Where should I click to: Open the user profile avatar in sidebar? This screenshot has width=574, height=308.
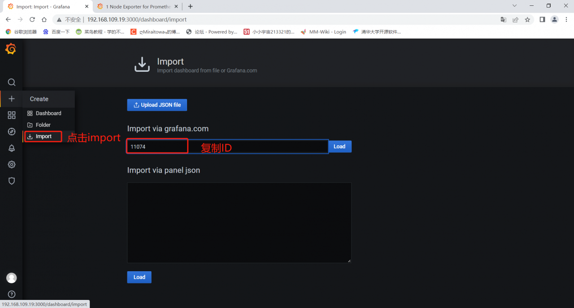click(x=12, y=278)
